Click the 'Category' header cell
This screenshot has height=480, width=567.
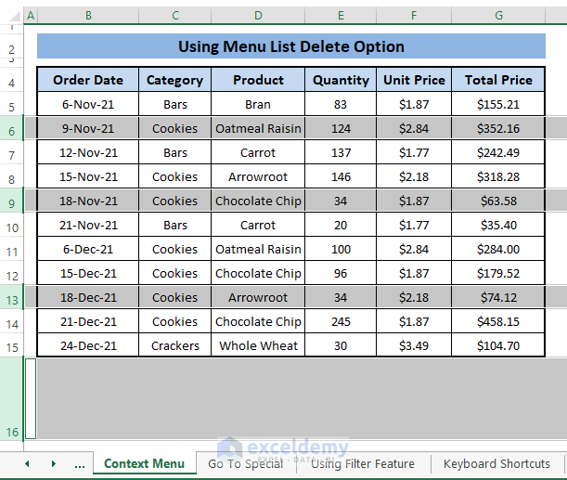pos(175,80)
